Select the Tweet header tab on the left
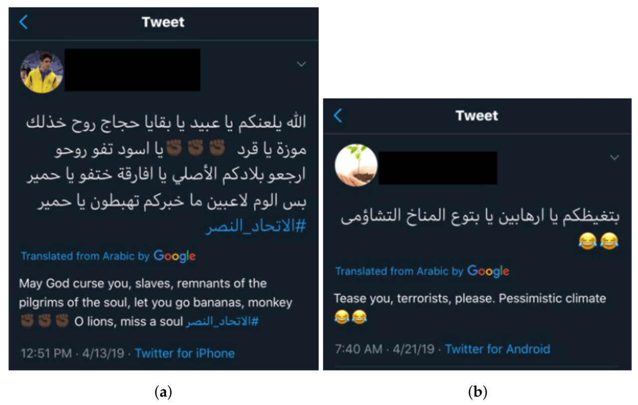Image resolution: width=638 pixels, height=405 pixels. pos(163,22)
